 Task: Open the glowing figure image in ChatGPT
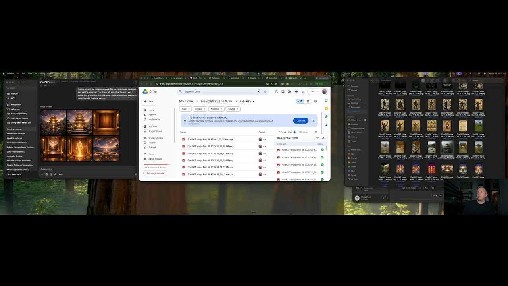pyautogui.click(x=80, y=149)
